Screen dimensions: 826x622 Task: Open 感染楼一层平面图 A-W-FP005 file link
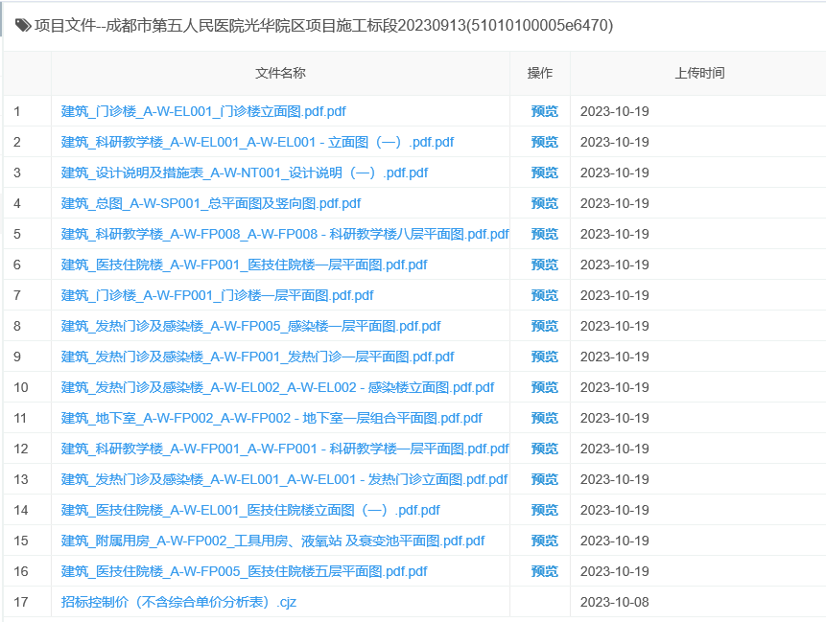click(250, 326)
